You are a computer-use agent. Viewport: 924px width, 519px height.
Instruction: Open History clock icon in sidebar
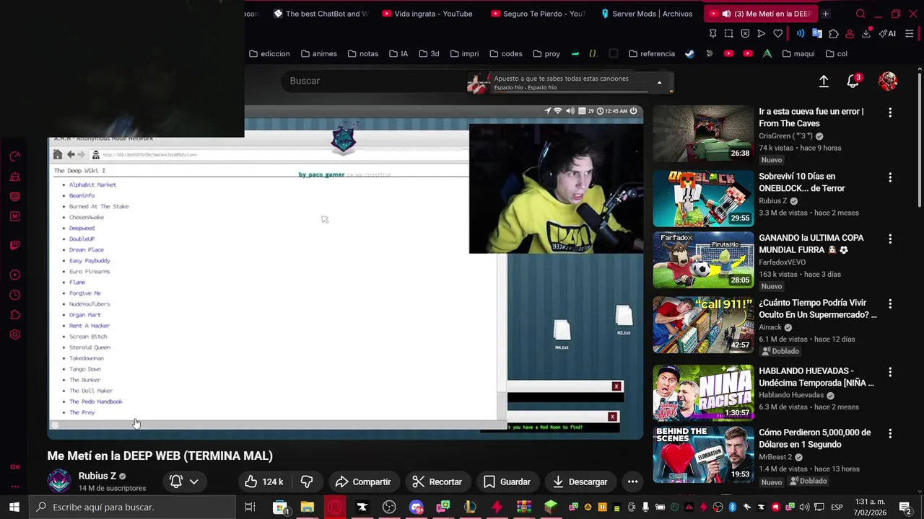(14, 295)
